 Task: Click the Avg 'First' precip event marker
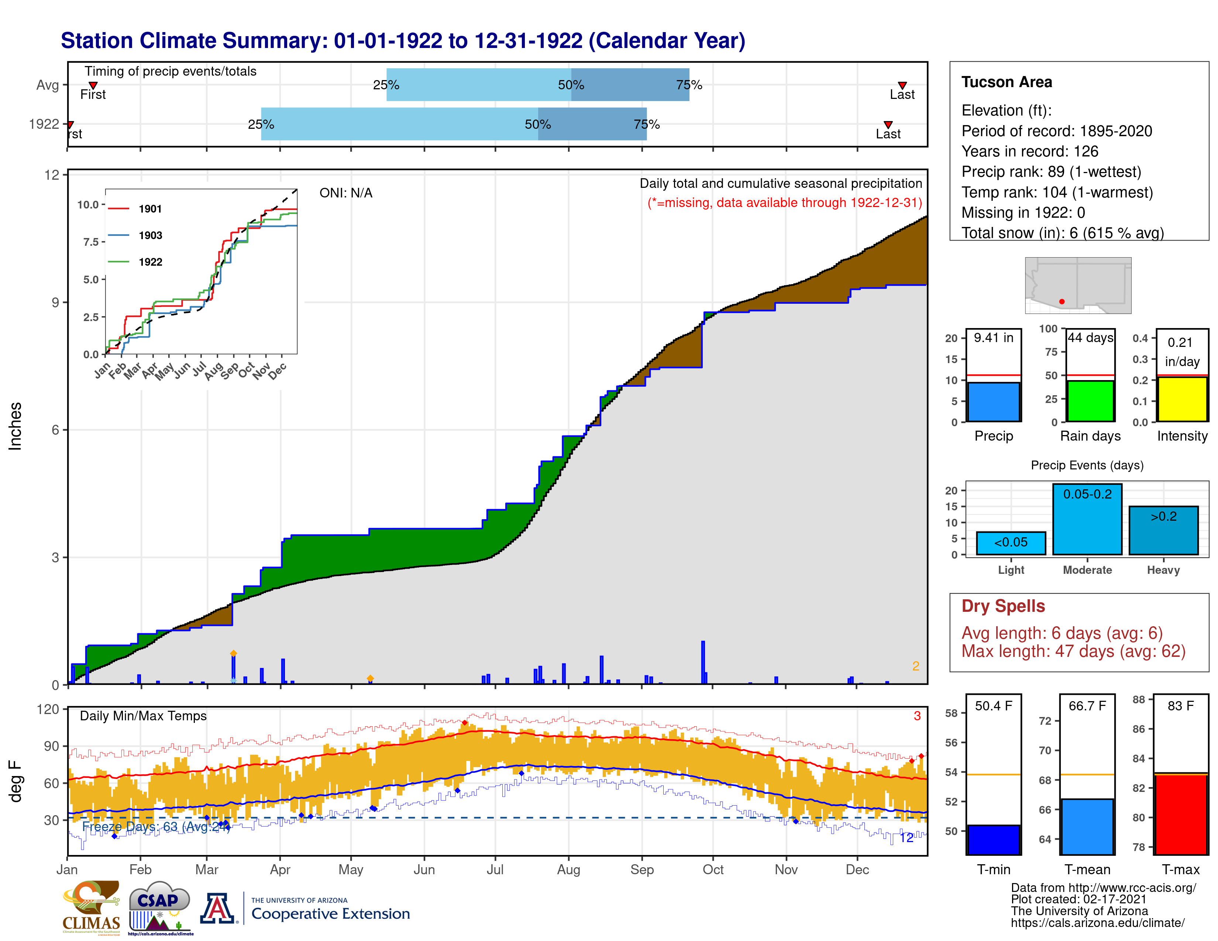tap(93, 85)
